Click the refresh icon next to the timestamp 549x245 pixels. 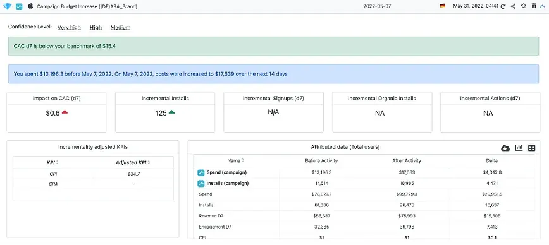point(503,6)
